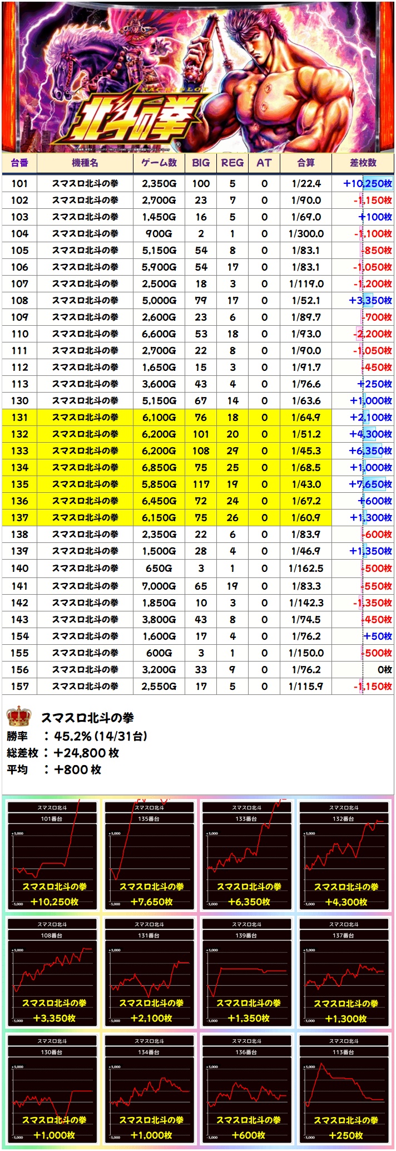Click the machine number 104 cell
The height and width of the screenshot is (1151, 396).
coord(19,233)
